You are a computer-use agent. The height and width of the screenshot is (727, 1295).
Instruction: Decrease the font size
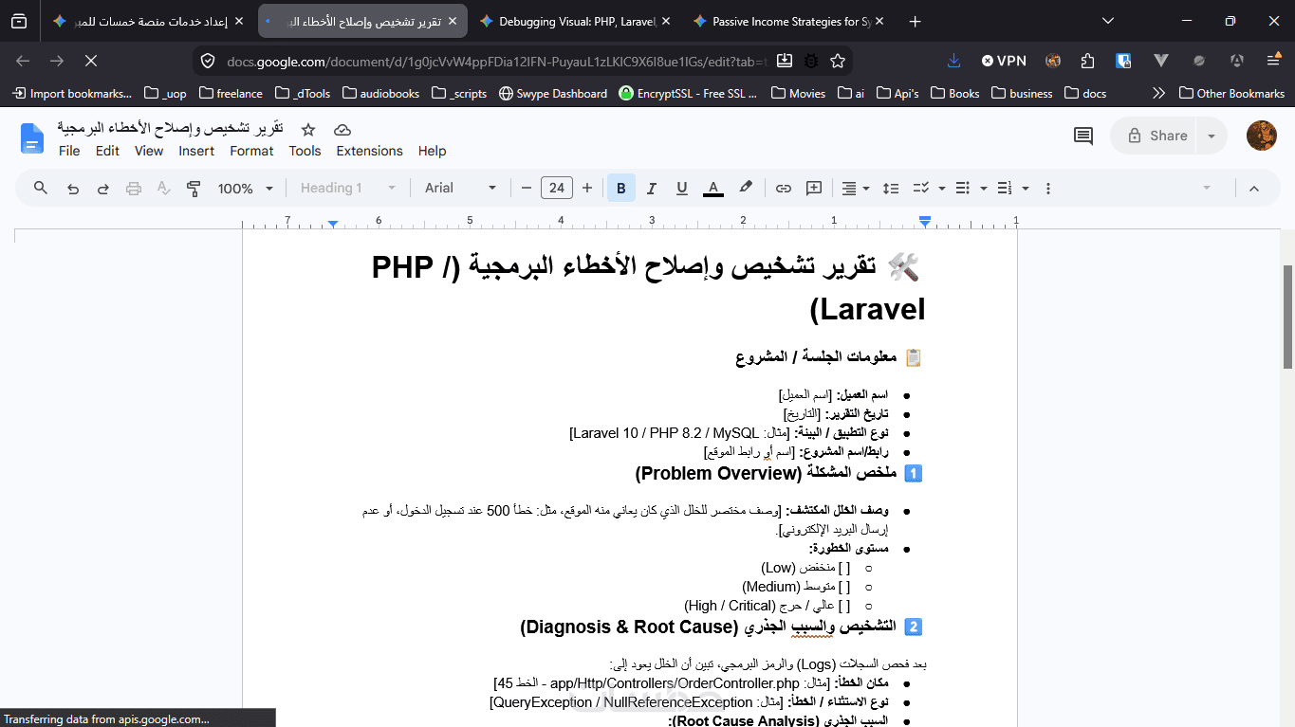527,189
